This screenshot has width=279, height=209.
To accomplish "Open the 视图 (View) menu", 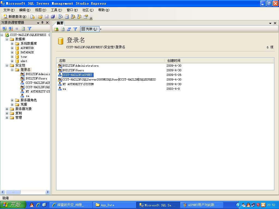I will point(41,10).
